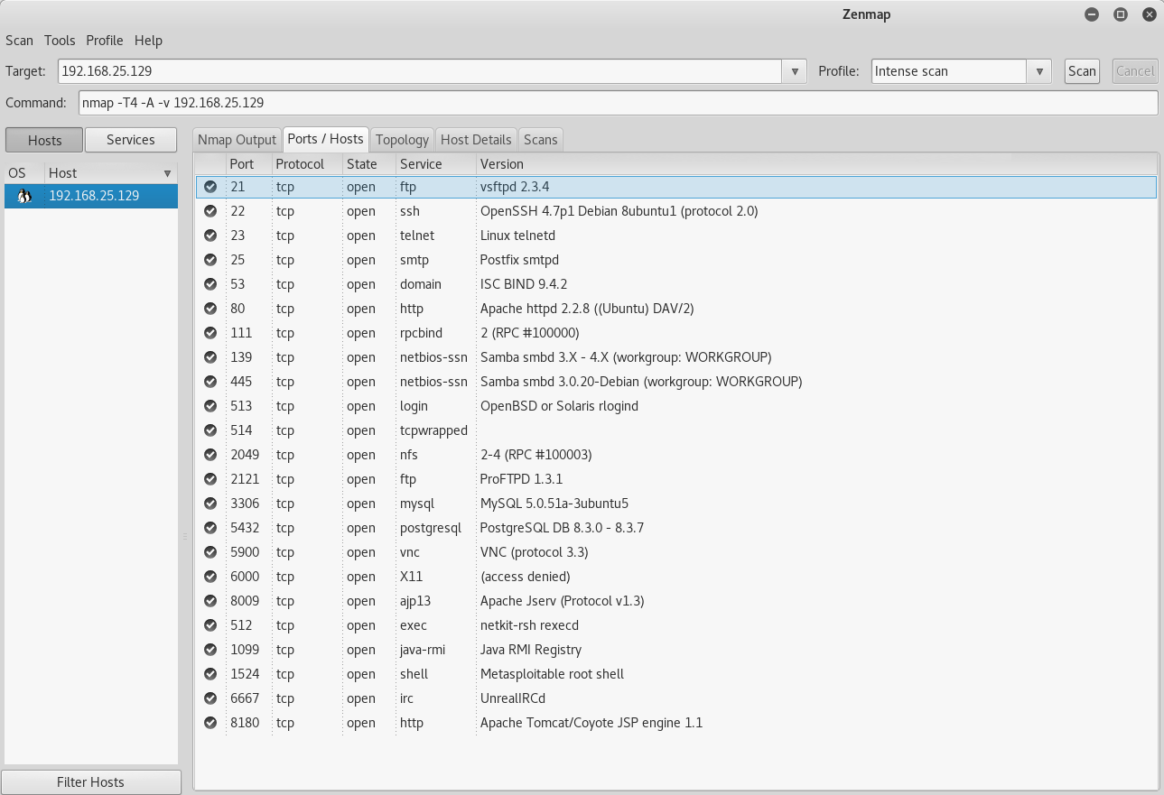Click the Apache Tomcat/Coyote JSP engine text
This screenshot has width=1164, height=795.
click(591, 723)
